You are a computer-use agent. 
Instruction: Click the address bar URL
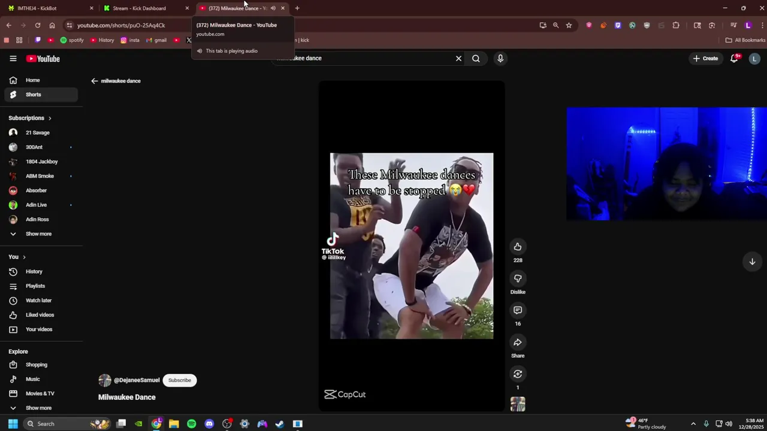pos(121,25)
